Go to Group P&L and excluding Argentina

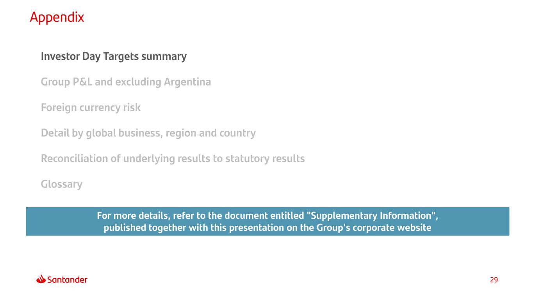pyautogui.click(x=126, y=82)
